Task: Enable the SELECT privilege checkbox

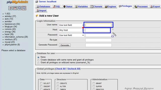Action: coord(41,83)
